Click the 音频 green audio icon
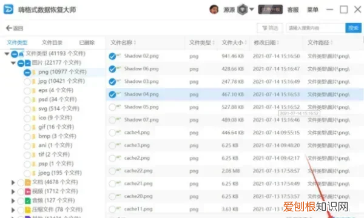Screen dimensions: 364x218 coord(28,200)
